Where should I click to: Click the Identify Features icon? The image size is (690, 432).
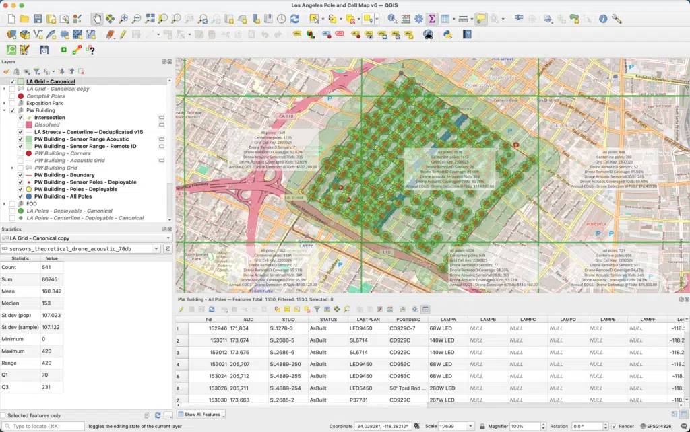point(391,20)
